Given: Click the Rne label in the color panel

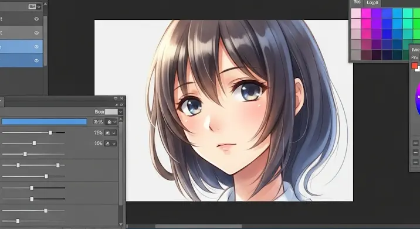Looking at the screenshot, I should [x=415, y=57].
